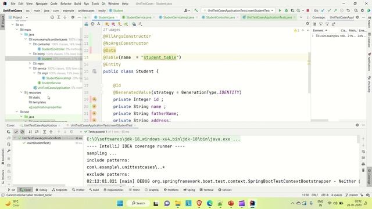Click Coverage export report icon
Screen dimensions: 372x209
[x=333, y=24]
